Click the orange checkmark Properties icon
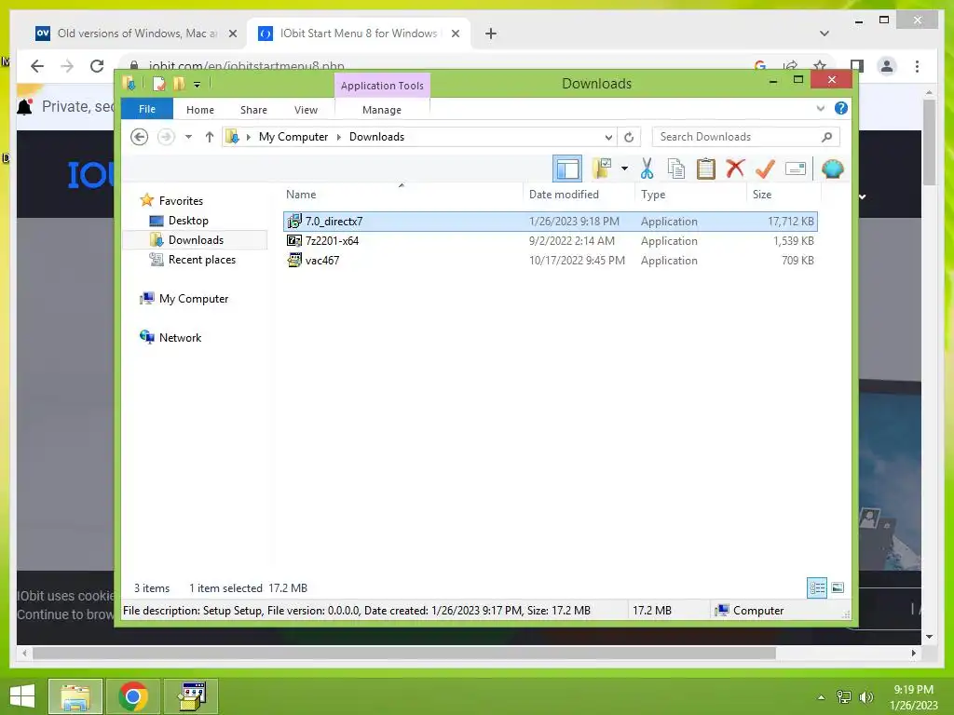 coord(765,169)
